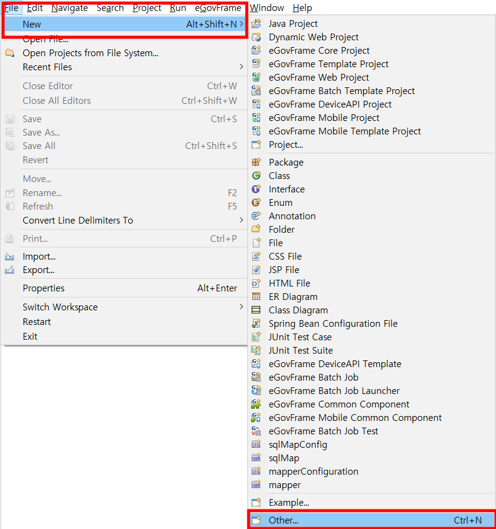This screenshot has height=529, width=496.
Task: Click the ER Diagram icon
Action: click(x=257, y=297)
